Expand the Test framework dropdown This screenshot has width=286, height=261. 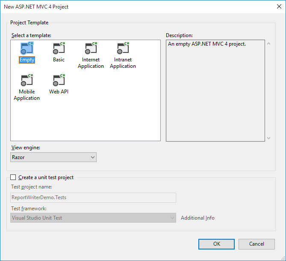tap(93, 218)
